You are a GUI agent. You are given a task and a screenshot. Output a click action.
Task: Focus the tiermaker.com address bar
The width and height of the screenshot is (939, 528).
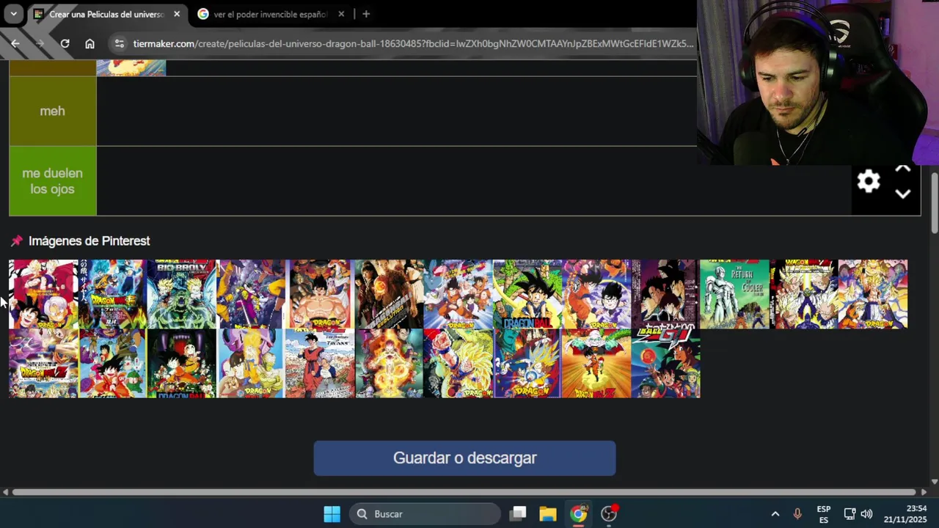point(413,43)
